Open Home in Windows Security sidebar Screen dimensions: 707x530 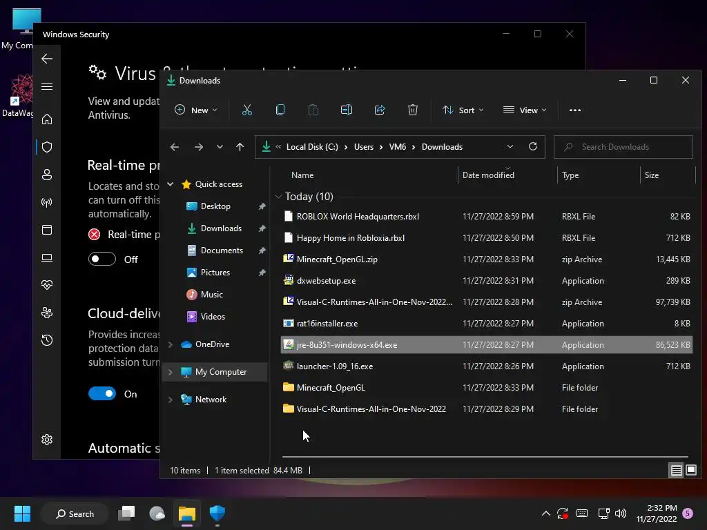pos(47,119)
